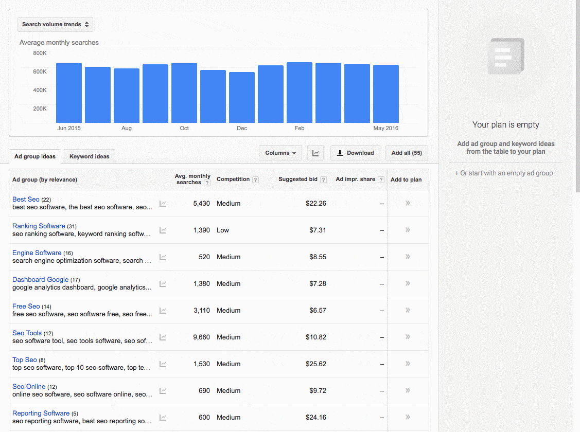Show trend chart for Seo Online row

[x=163, y=391]
